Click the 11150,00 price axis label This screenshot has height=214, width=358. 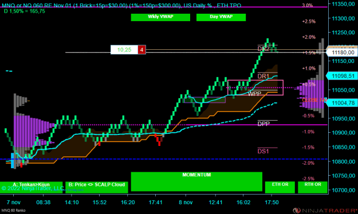pyautogui.click(x=343, y=61)
